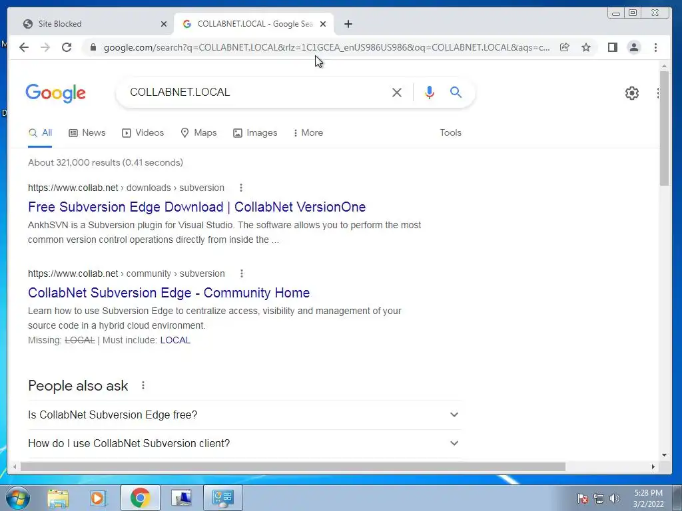Click About 321,000 results text
Viewport: 682px width, 511px height.
(105, 162)
